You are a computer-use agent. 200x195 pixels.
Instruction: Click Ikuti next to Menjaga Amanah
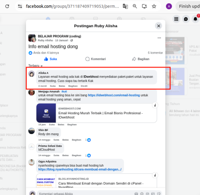pyautogui.click(x=64, y=92)
